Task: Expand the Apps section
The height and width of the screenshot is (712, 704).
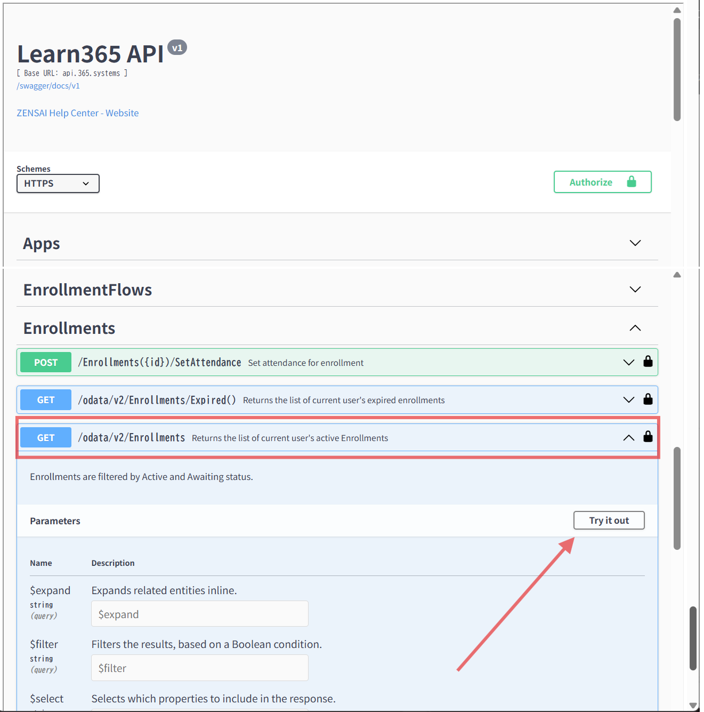Action: click(x=635, y=243)
